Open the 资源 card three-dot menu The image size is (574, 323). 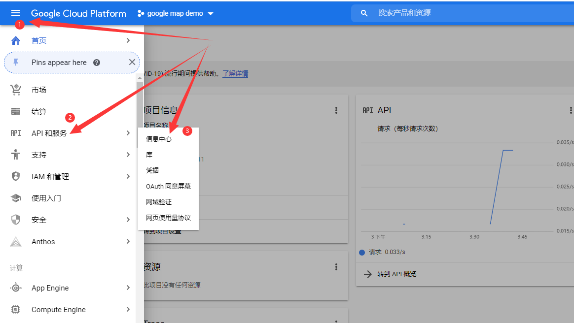pos(336,267)
